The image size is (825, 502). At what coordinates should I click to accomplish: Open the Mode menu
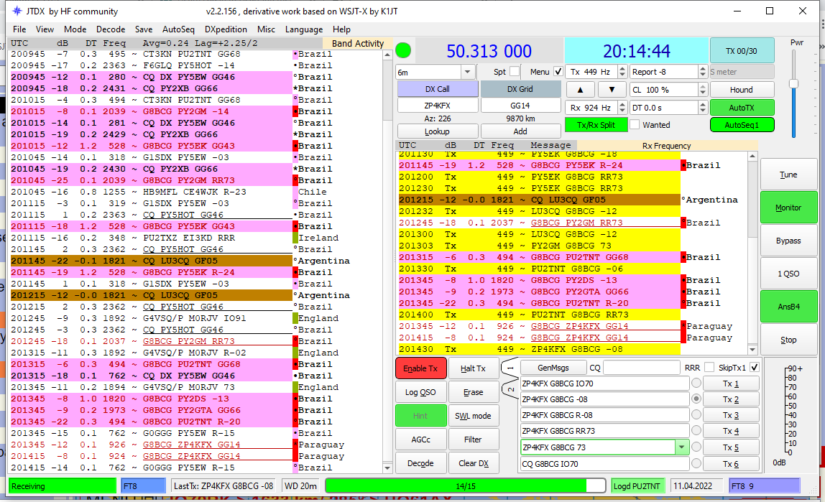75,29
